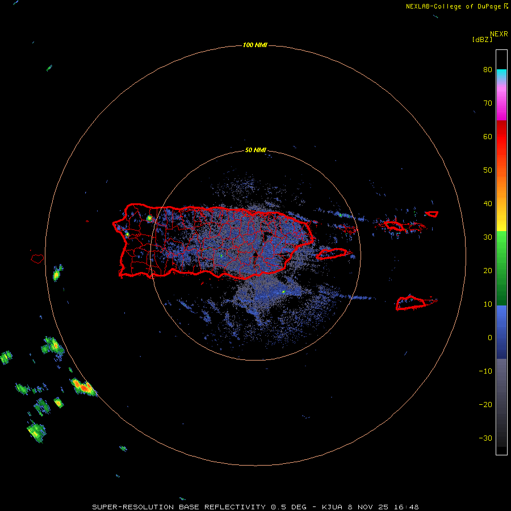Click the -30 value on the dBZ scale
The height and width of the screenshot is (511, 511).
click(485, 438)
